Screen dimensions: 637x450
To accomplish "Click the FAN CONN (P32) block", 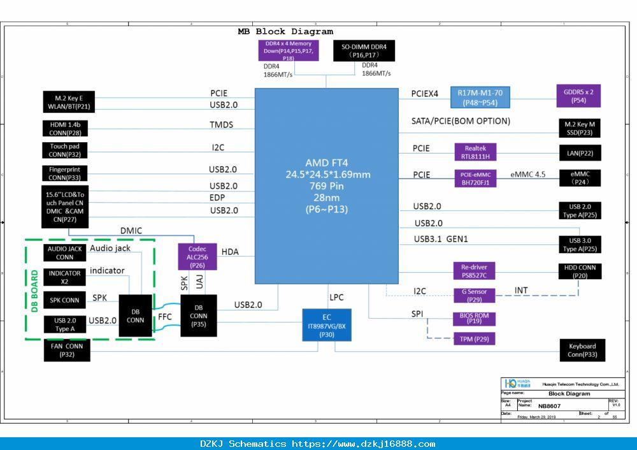I will pos(67,351).
